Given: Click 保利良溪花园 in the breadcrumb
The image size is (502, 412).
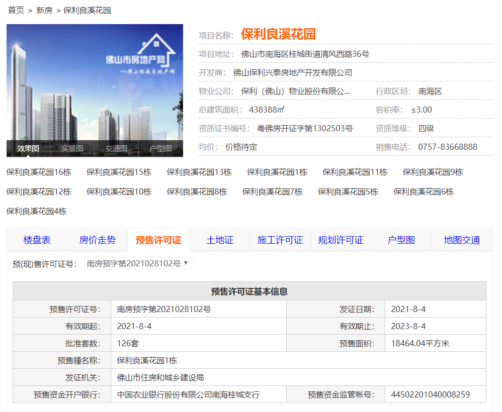Looking at the screenshot, I should 87,10.
